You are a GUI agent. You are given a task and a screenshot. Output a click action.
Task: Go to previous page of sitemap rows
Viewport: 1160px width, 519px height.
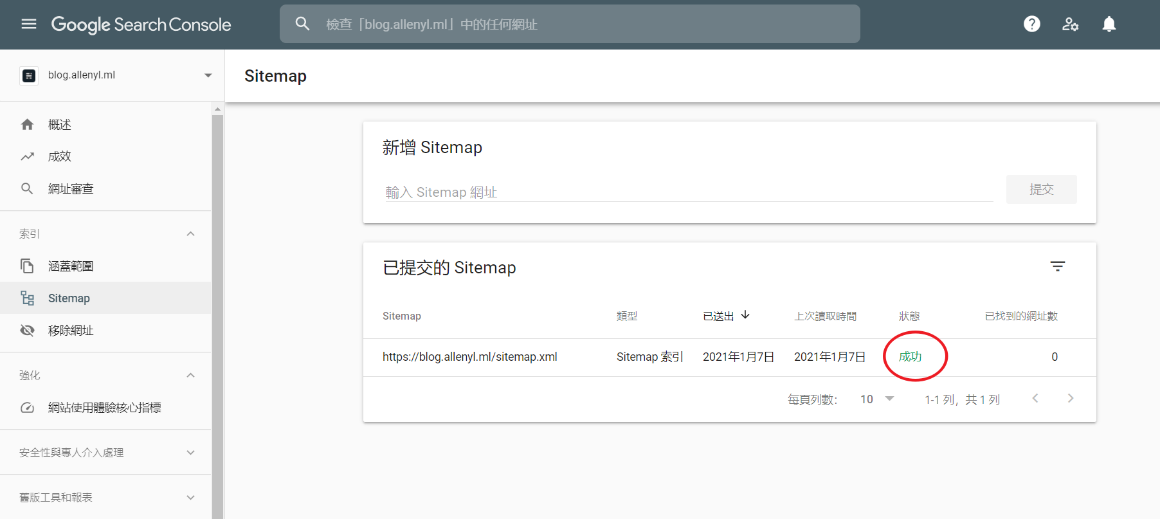pos(1035,399)
